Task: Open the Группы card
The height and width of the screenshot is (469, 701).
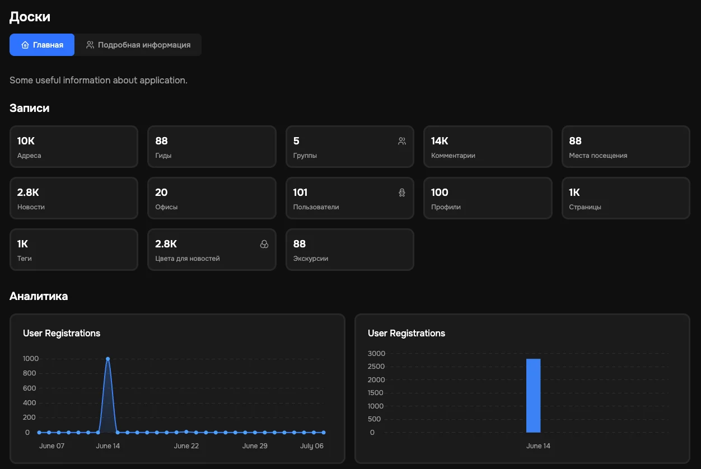Action: coord(350,147)
